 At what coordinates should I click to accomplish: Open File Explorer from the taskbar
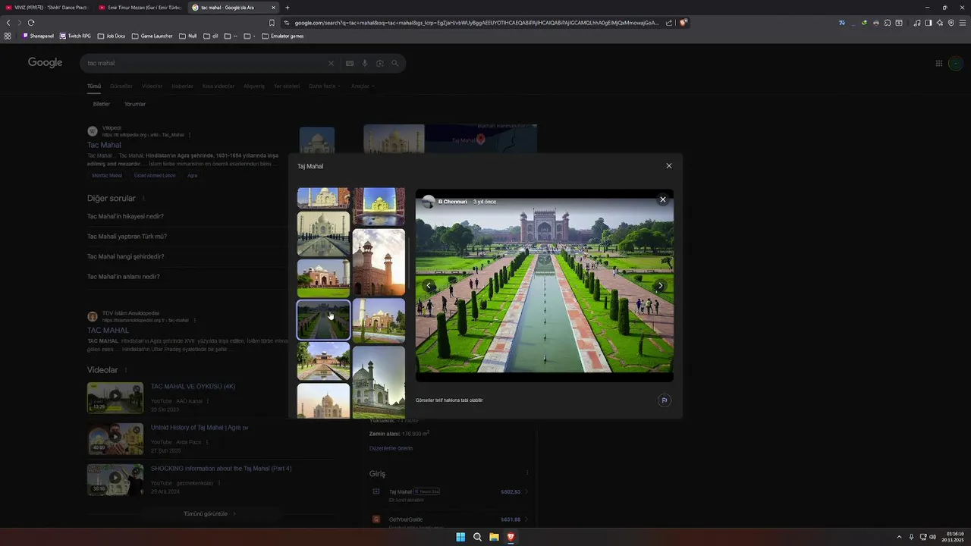[494, 537]
